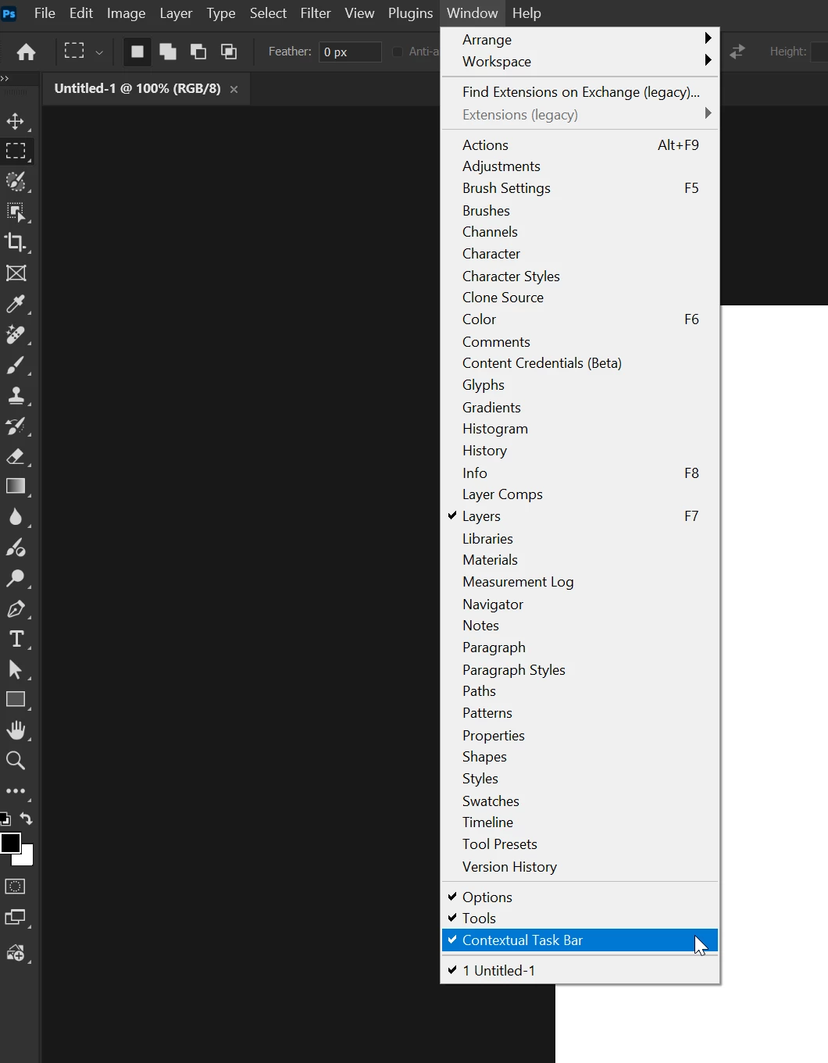Toggle the Tools panel visibility

coord(580,919)
